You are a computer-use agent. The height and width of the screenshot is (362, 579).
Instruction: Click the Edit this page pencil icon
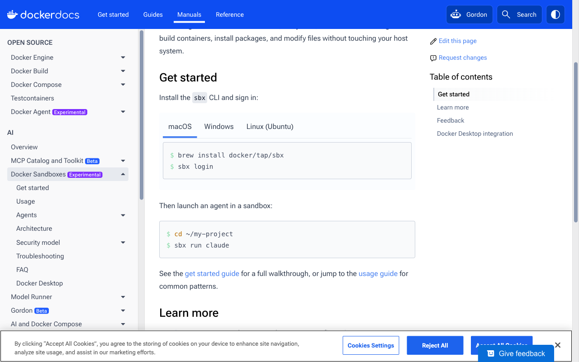tap(433, 41)
